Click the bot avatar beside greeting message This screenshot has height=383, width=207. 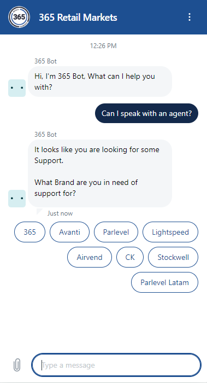tap(17, 88)
